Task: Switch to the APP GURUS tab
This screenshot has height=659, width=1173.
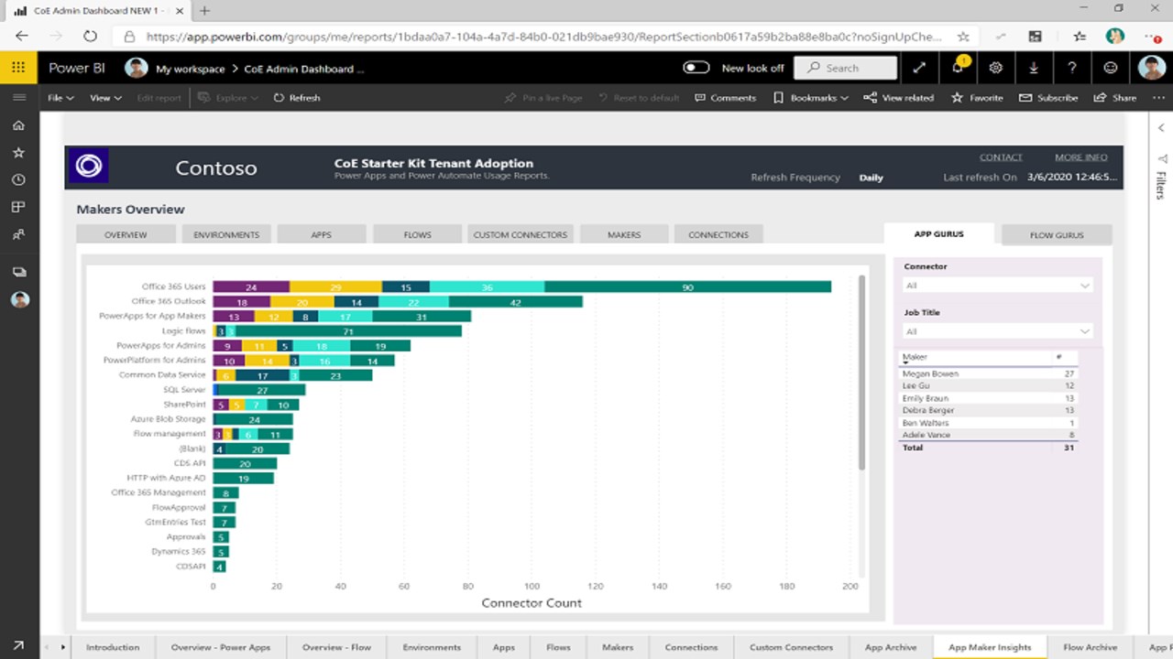Action: (x=939, y=234)
